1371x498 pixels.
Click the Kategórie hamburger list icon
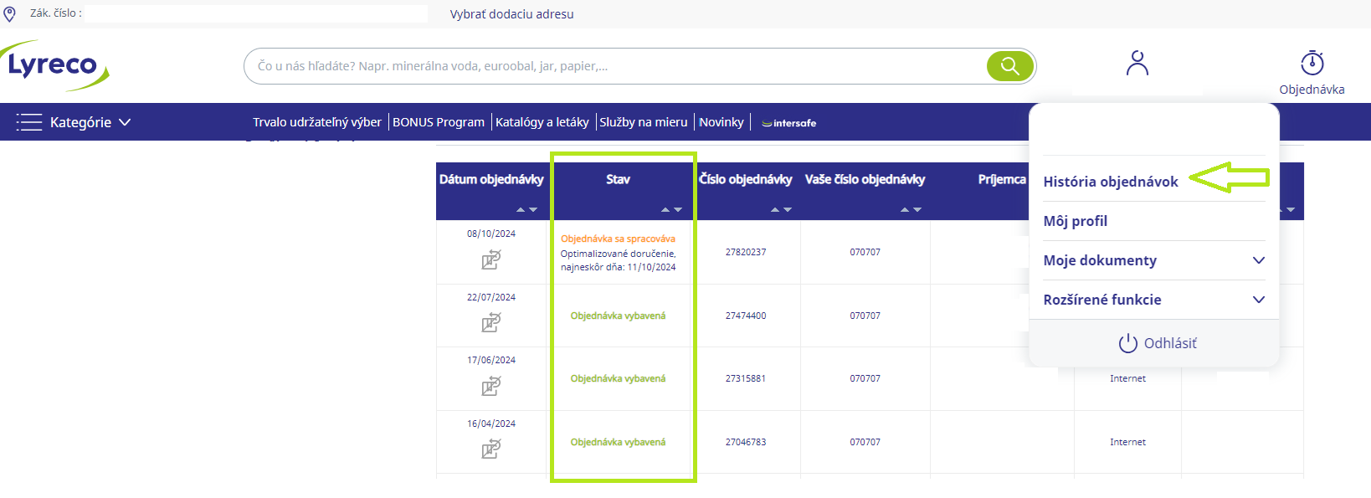point(29,122)
